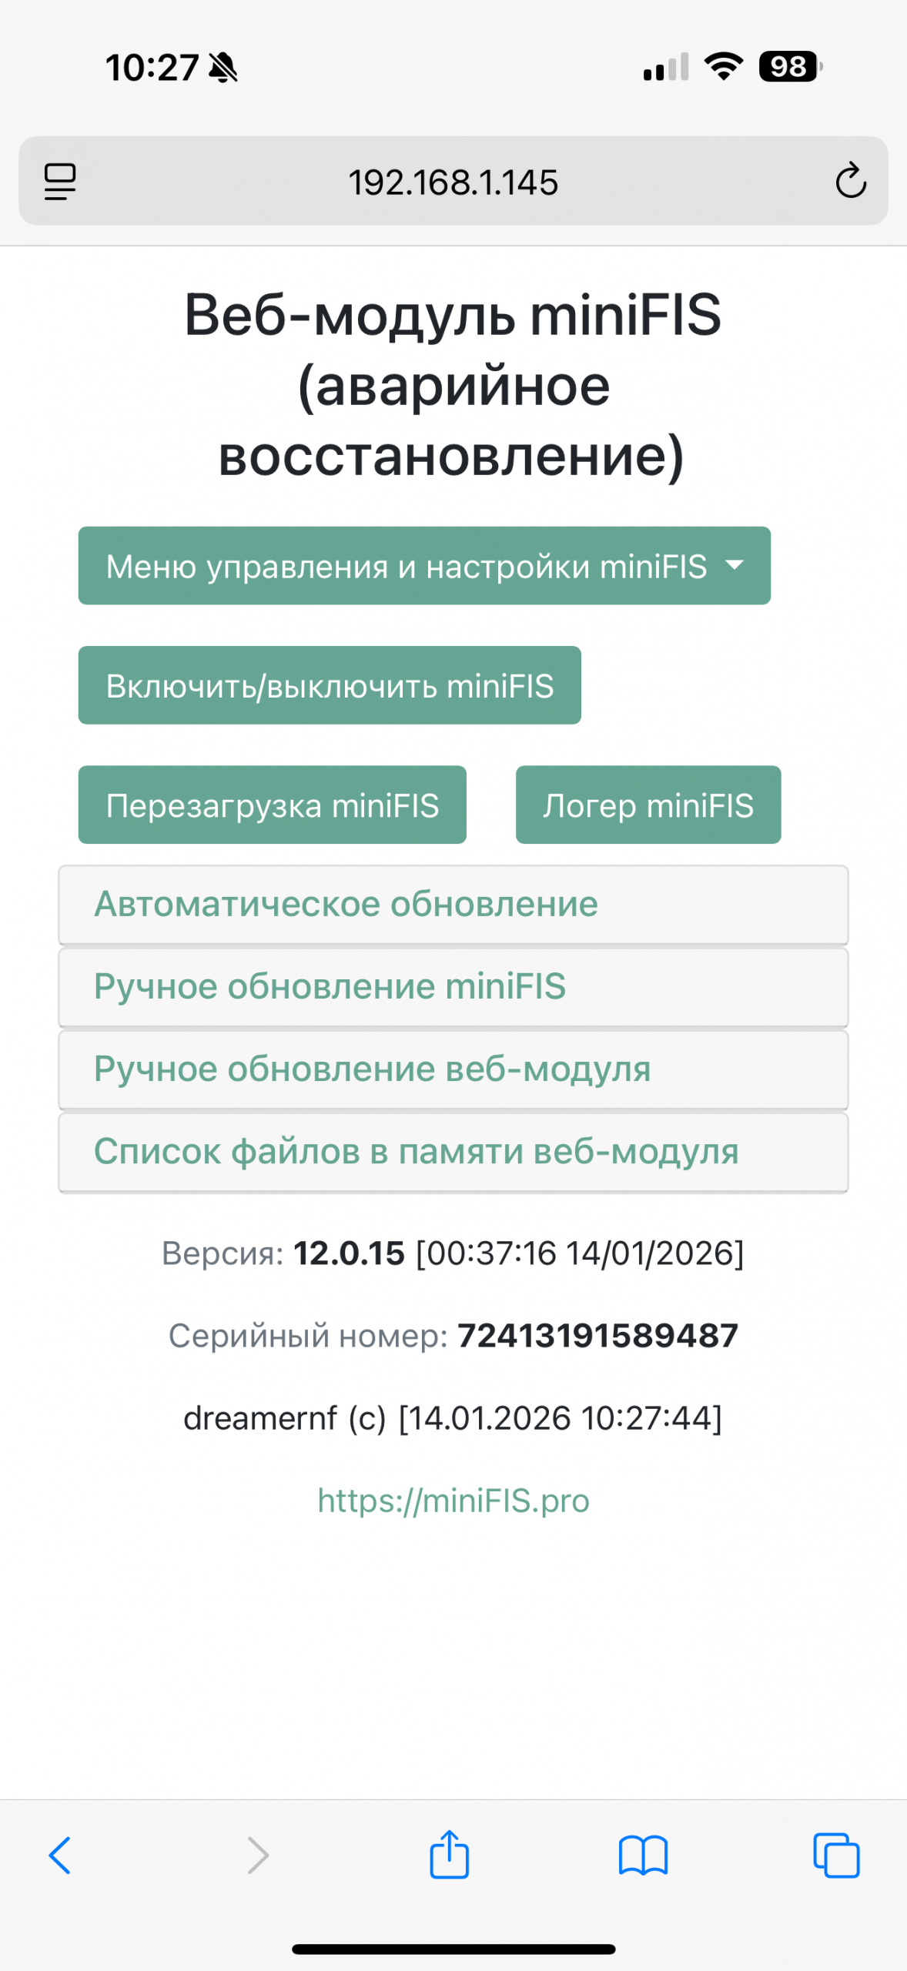Tap the Safari page format icon

click(60, 182)
